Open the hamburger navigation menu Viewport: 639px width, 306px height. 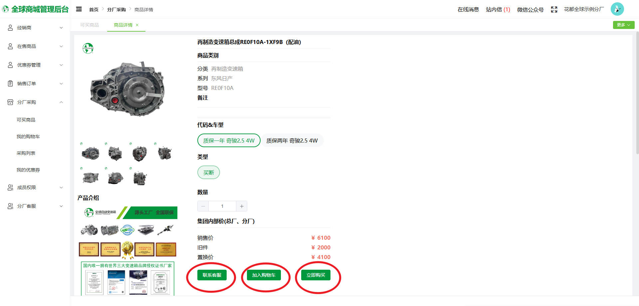79,9
